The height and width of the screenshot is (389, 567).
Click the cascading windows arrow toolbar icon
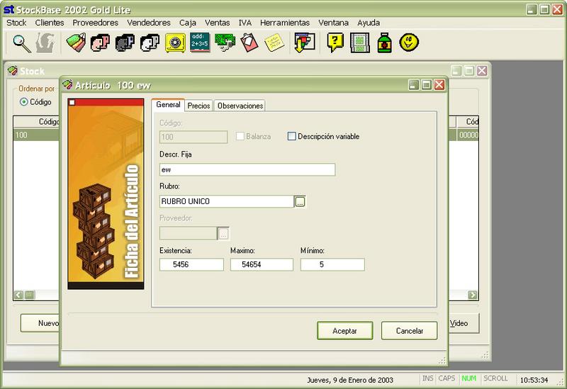pyautogui.click(x=305, y=43)
